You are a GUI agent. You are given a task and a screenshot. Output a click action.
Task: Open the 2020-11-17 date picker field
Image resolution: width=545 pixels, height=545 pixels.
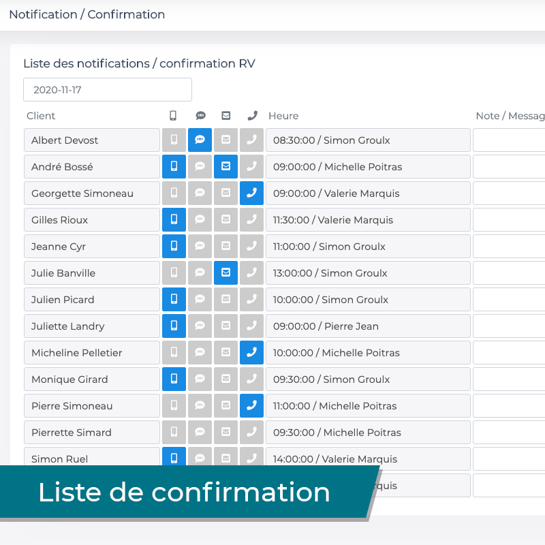(x=108, y=90)
